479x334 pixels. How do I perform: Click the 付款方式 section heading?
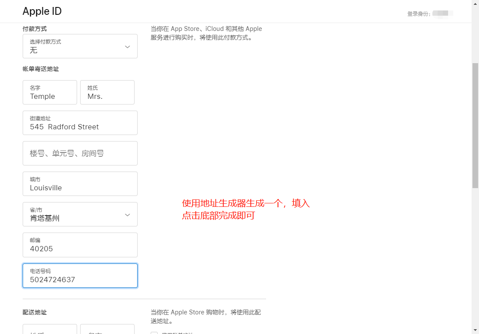pos(34,29)
